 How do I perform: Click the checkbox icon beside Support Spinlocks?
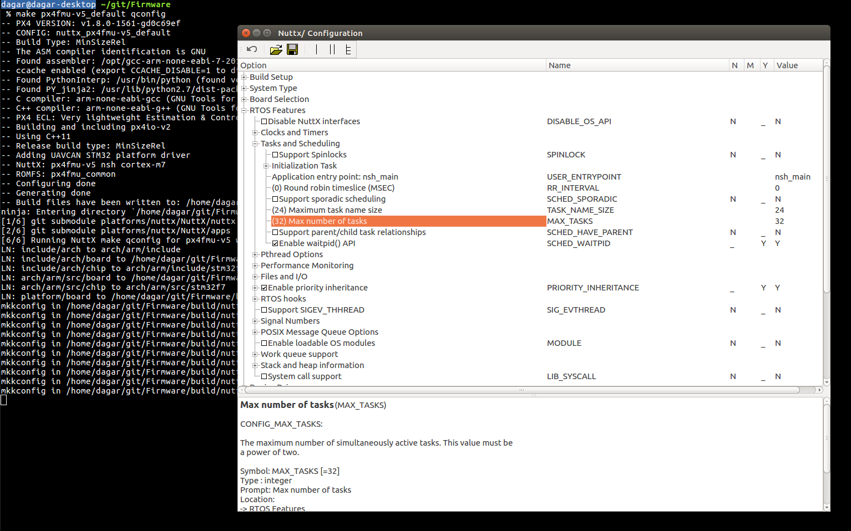click(x=275, y=154)
